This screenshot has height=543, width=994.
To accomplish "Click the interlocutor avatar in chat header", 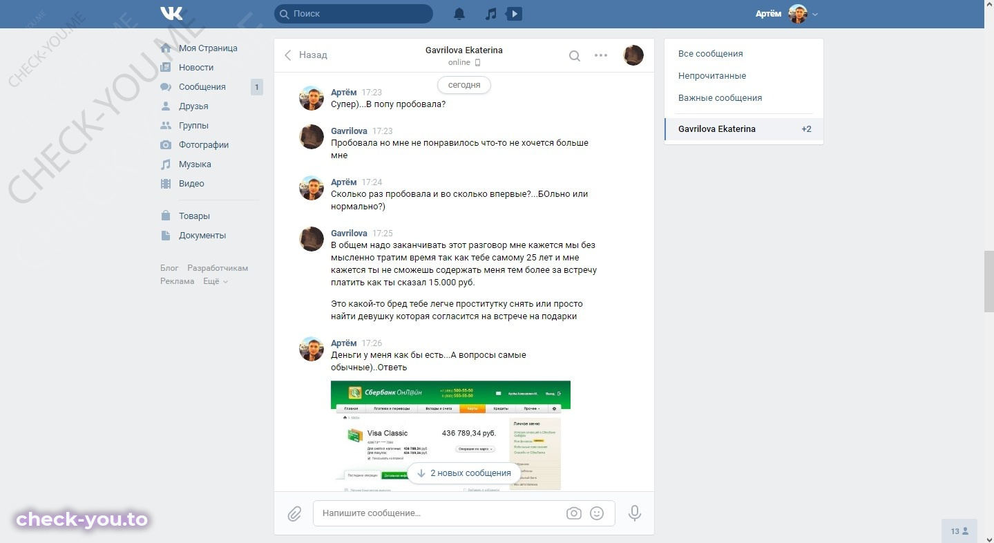I will (633, 55).
